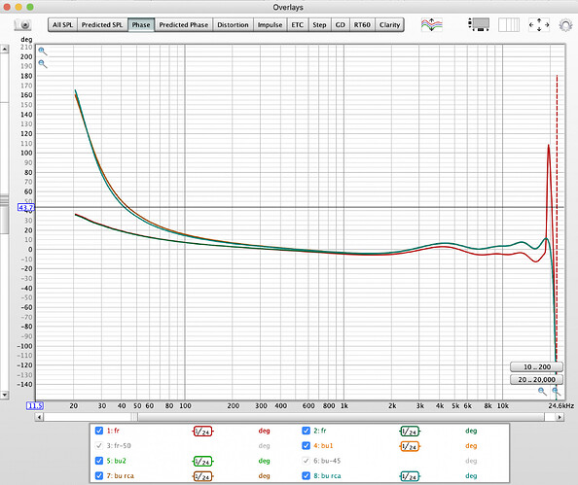Zoom in vertically with top magnifier
Image resolution: width=578 pixels, height=485 pixels.
[x=43, y=52]
